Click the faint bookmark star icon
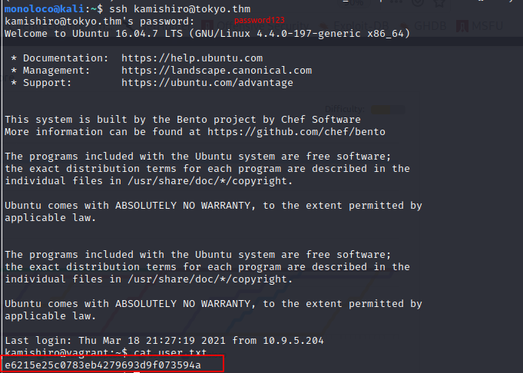This screenshot has height=373, width=523. (439, 2)
